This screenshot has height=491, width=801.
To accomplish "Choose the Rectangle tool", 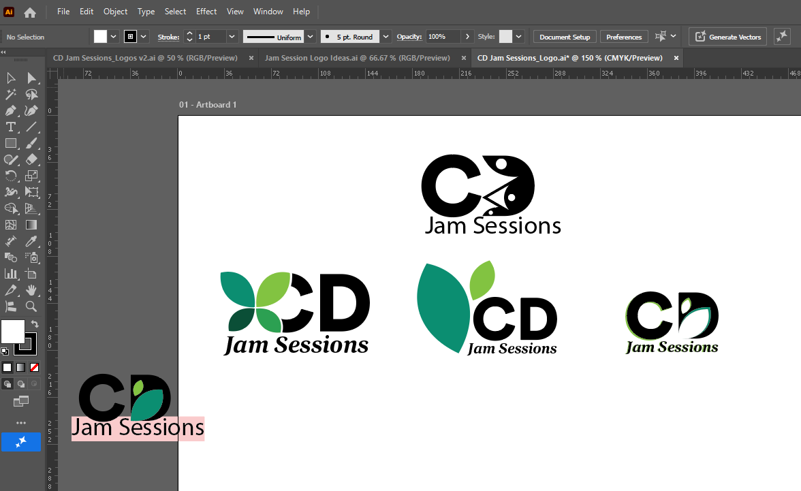I will click(10, 144).
